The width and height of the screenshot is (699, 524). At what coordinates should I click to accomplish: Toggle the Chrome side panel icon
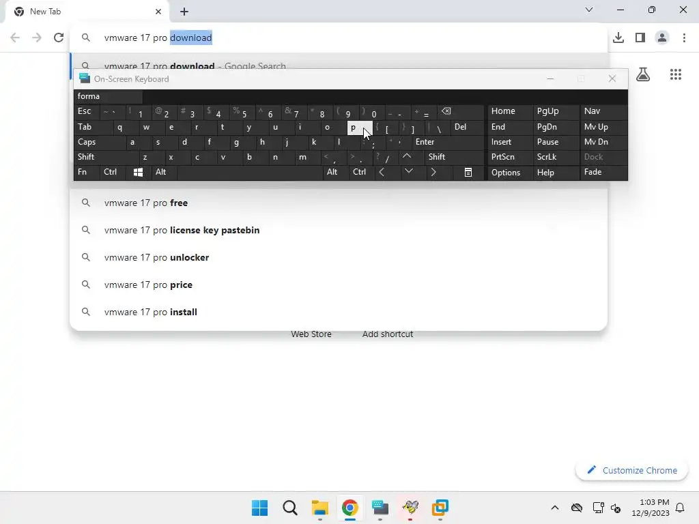(x=640, y=38)
